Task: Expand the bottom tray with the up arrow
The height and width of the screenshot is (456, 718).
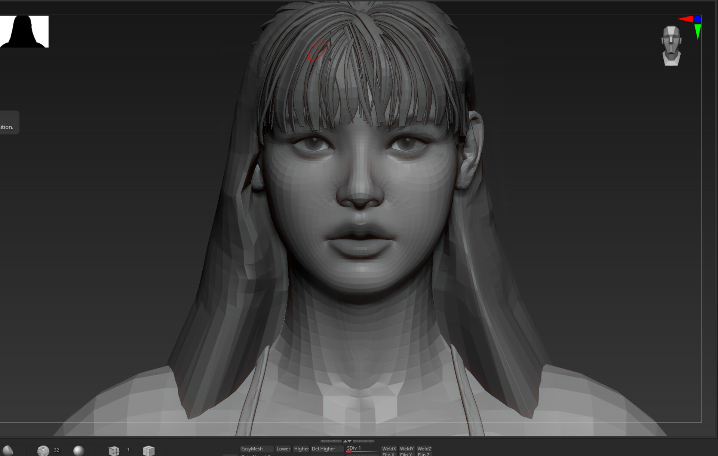Action: click(x=345, y=441)
